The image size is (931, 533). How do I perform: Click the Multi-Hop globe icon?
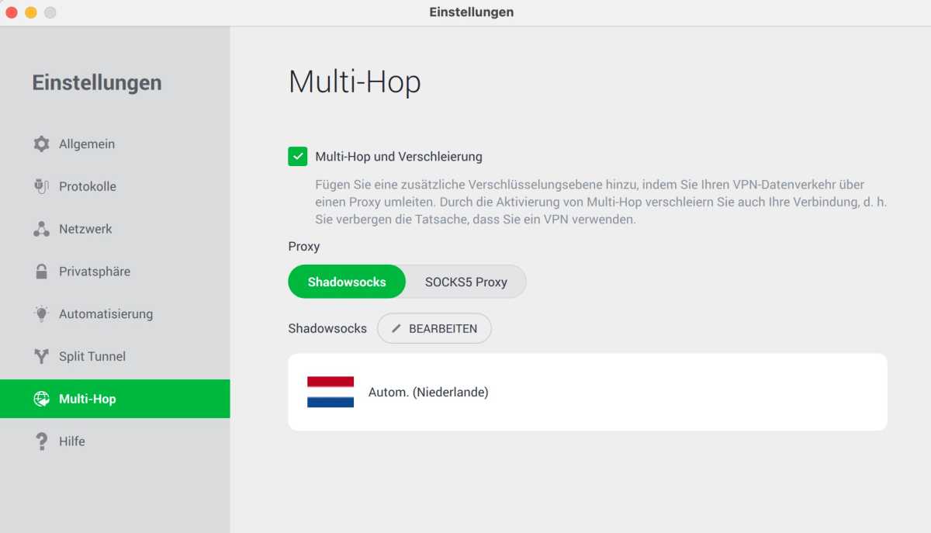click(41, 399)
